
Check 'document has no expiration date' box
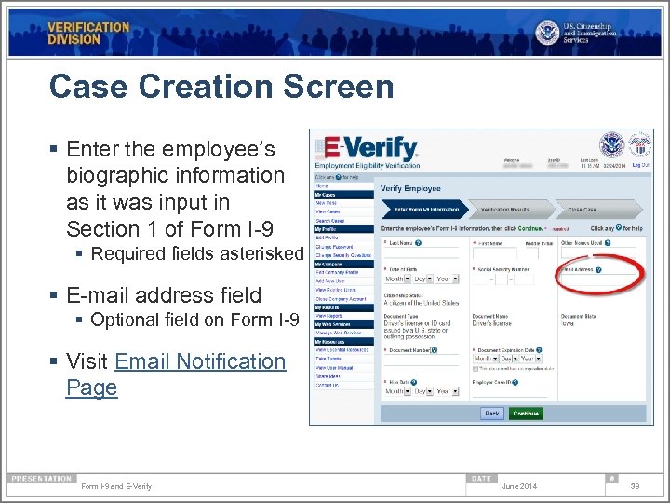pyautogui.click(x=476, y=369)
